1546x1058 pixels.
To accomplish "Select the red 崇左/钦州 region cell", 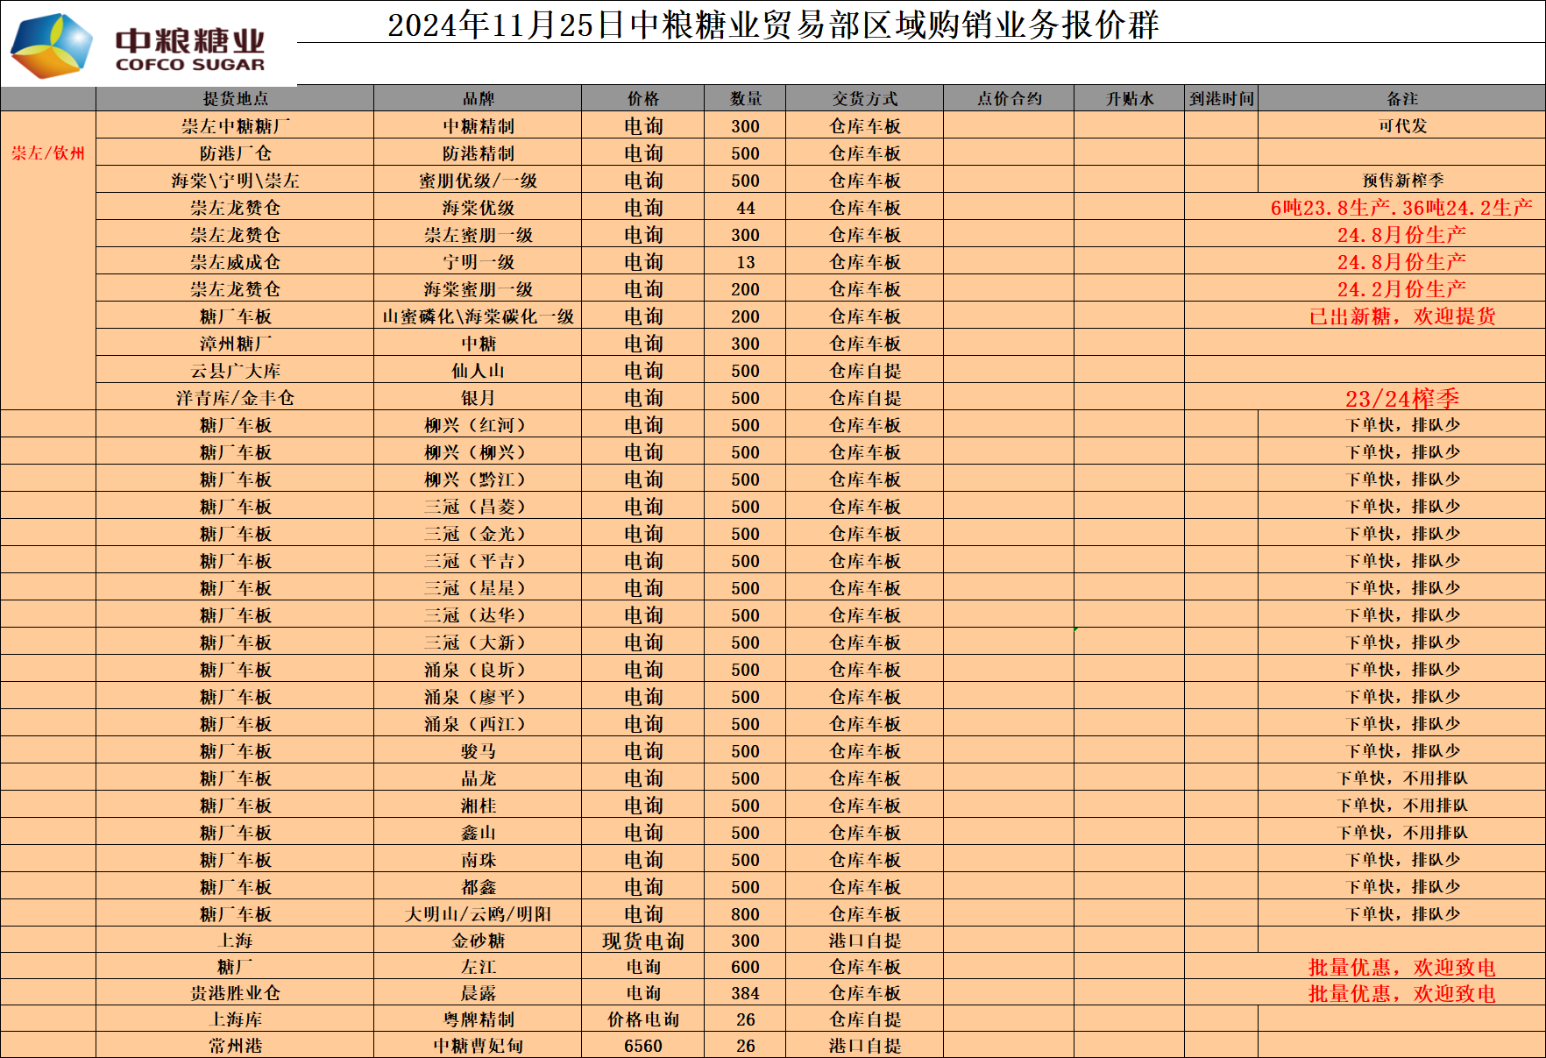I will click(x=48, y=153).
